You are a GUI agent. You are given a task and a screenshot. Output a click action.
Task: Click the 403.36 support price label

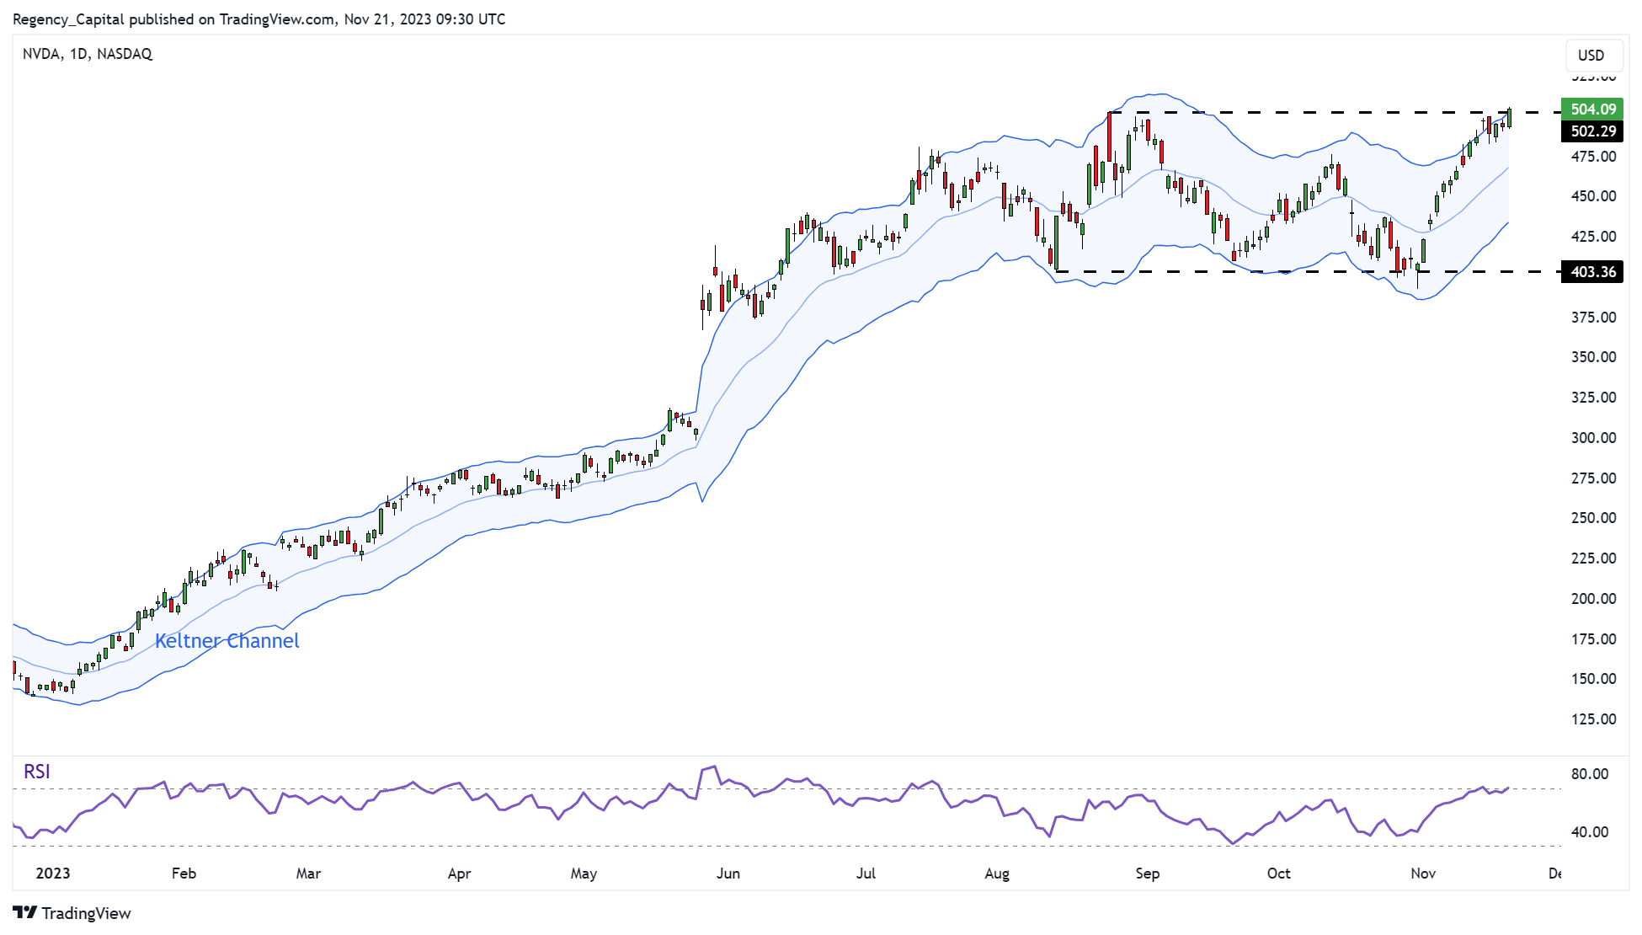pos(1591,271)
